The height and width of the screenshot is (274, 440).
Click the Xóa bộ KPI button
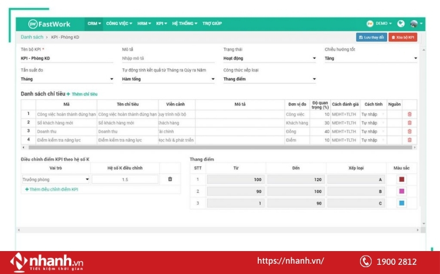[403, 37]
